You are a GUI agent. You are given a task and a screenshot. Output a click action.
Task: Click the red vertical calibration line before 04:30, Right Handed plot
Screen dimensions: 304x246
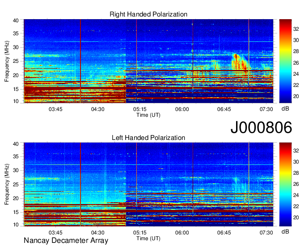[x=80, y=61]
